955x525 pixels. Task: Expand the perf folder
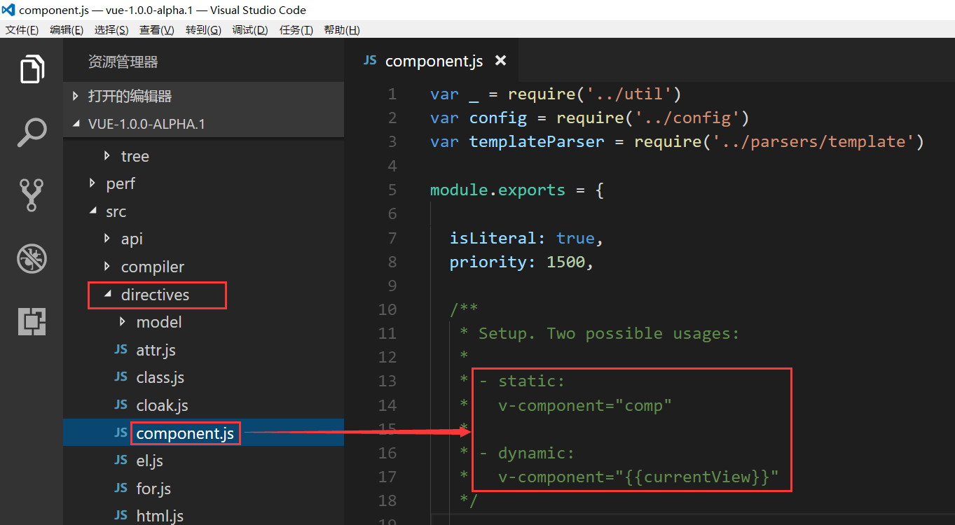[92, 183]
